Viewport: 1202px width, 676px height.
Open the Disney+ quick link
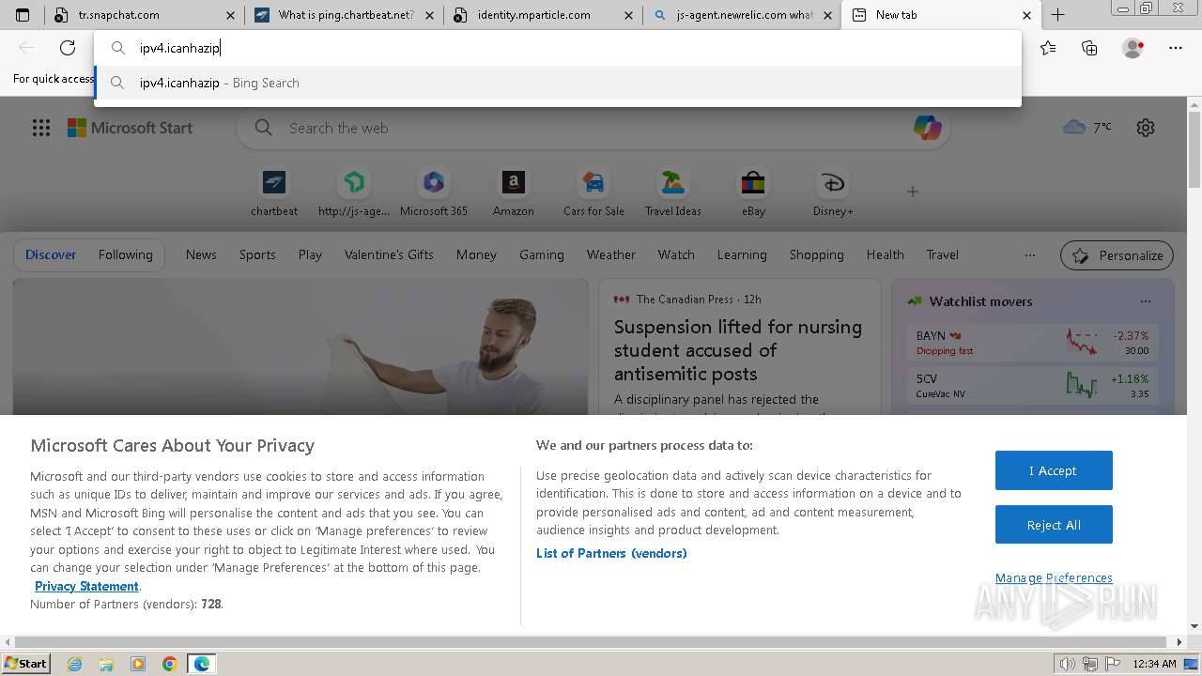(833, 192)
